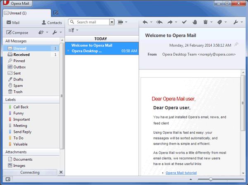Click the Check/Send mail icon

tap(41, 32)
